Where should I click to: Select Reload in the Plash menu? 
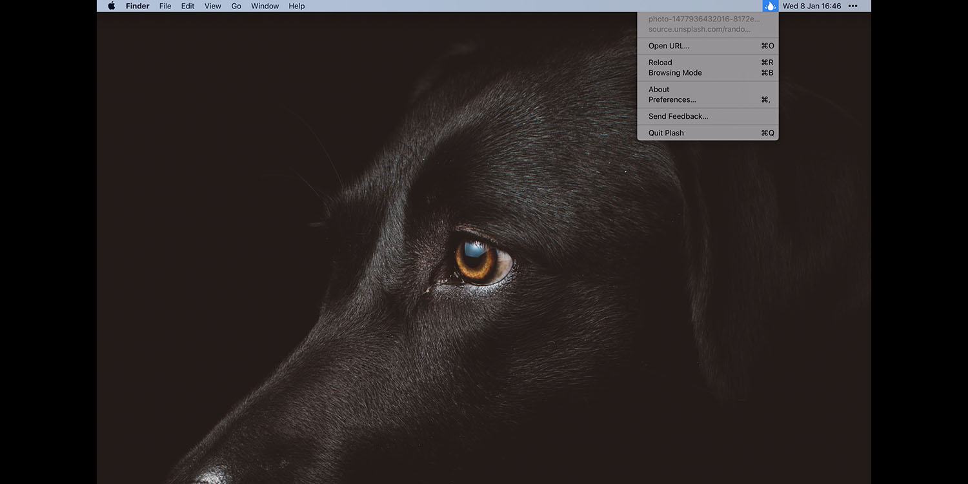tap(660, 63)
